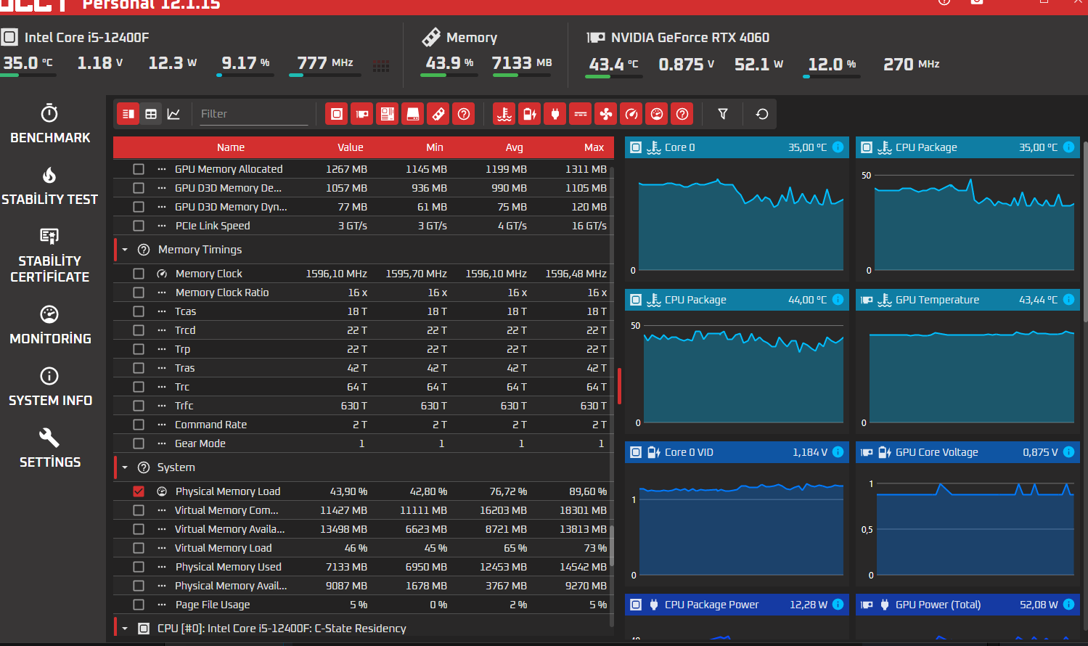Open info for the GPU Core Voltage graph
The height and width of the screenshot is (646, 1088).
[x=1068, y=452]
